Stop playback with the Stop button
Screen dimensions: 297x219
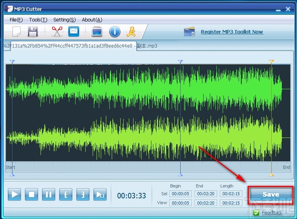click(32, 194)
